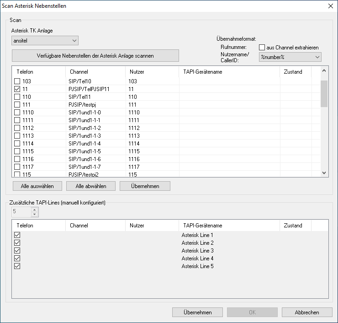
Task: Close the Scan Asterisk Nebenstellen dialog
Action: 330,6
